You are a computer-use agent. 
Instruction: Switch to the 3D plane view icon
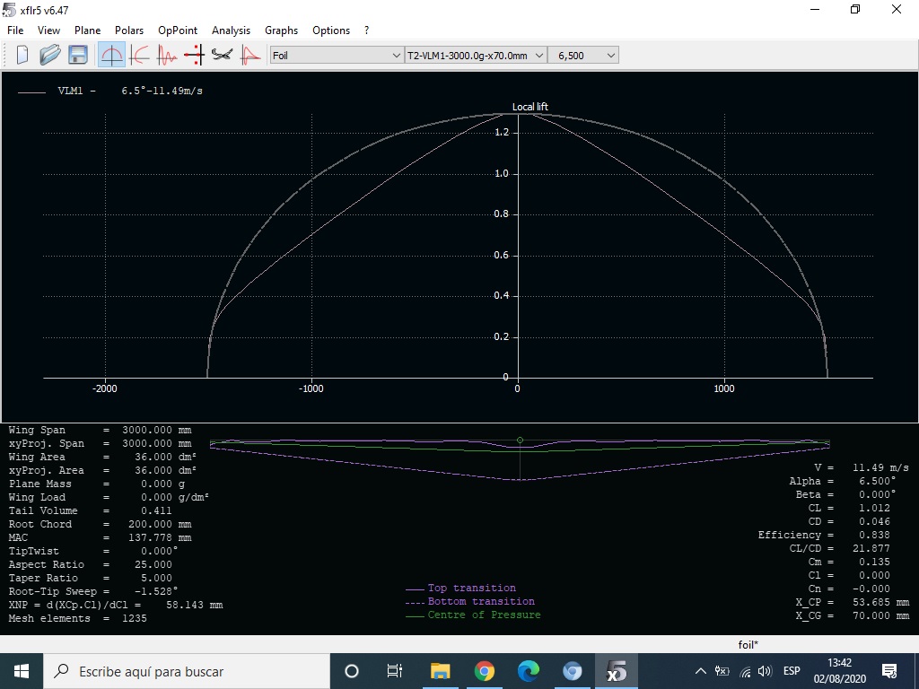tap(222, 56)
